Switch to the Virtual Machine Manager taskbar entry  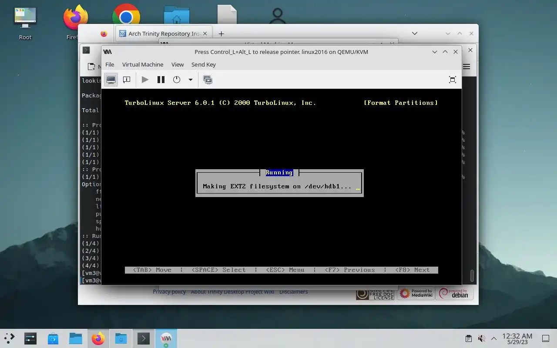pos(166,338)
